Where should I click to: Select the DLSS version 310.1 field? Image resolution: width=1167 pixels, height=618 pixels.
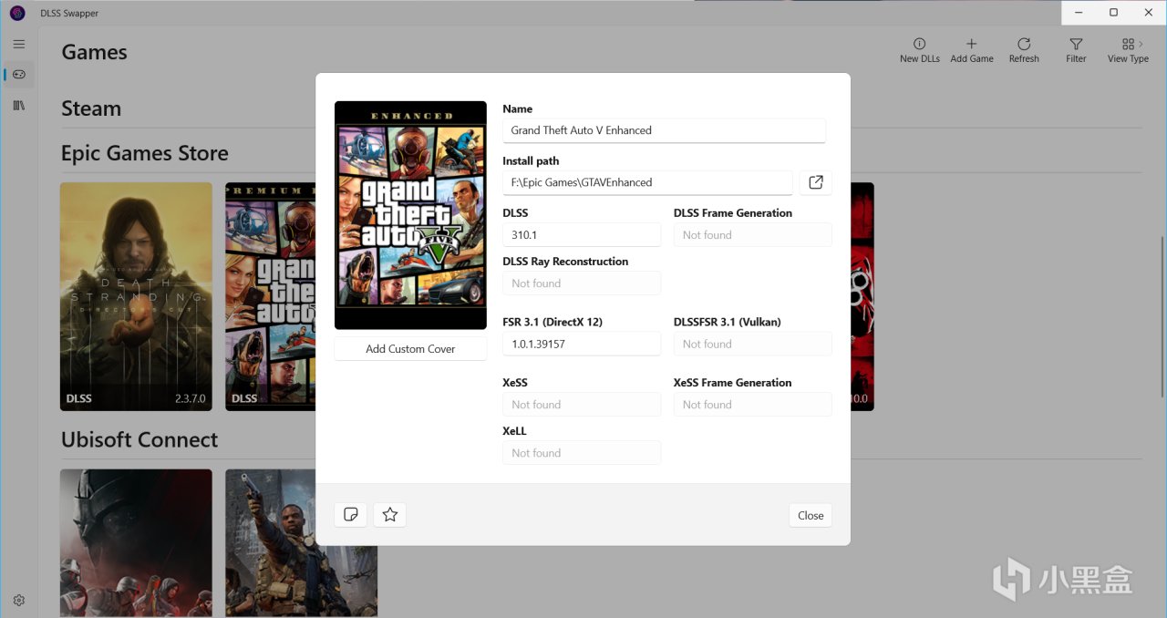pyautogui.click(x=582, y=234)
